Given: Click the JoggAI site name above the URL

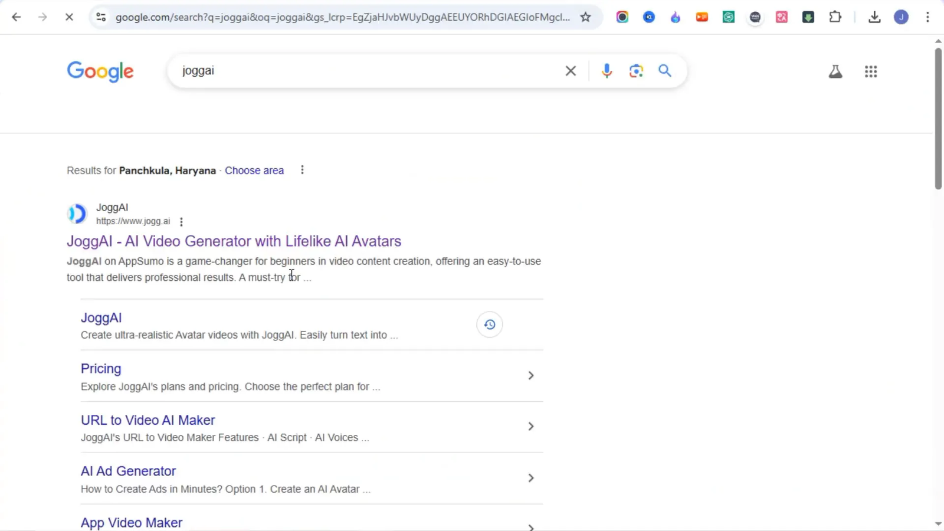Looking at the screenshot, I should (x=112, y=208).
